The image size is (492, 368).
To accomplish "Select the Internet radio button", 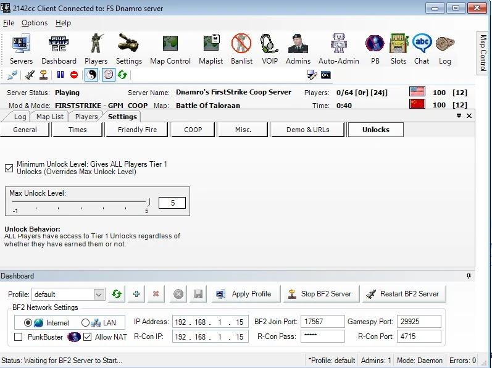I will tap(28, 322).
